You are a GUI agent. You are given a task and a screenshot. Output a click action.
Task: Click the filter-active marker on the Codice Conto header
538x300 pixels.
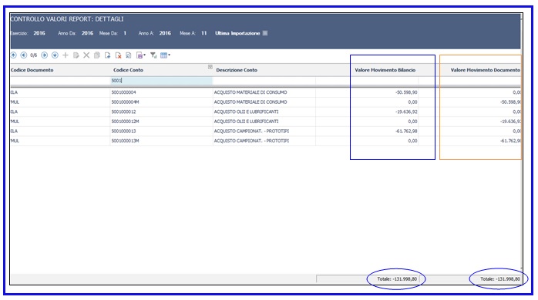(210, 67)
